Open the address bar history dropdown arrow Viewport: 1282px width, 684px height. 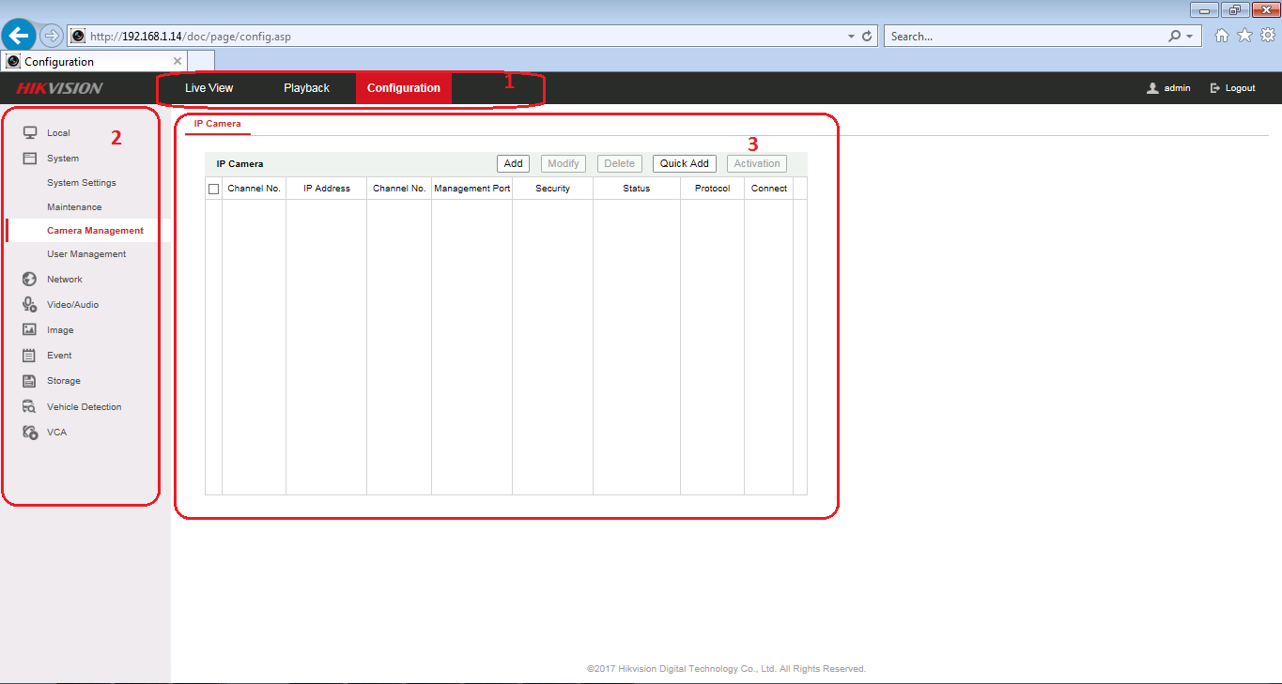pyautogui.click(x=851, y=37)
